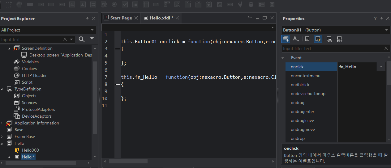Click the Script item fx icon
The height and width of the screenshot is (168, 391).
[17, 82]
